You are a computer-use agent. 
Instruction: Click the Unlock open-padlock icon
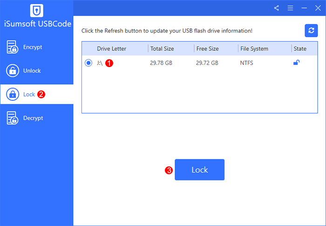[13, 71]
